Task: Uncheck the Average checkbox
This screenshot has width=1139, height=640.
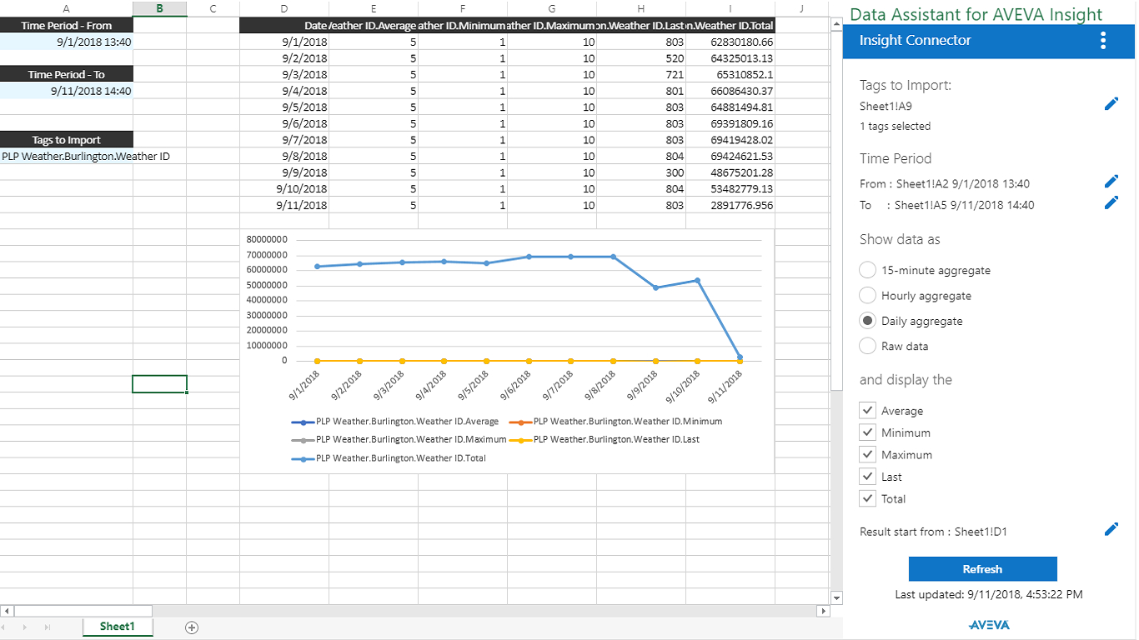Action: pyautogui.click(x=867, y=411)
